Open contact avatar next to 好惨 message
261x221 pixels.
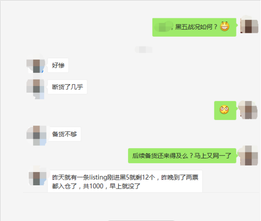click(x=36, y=64)
